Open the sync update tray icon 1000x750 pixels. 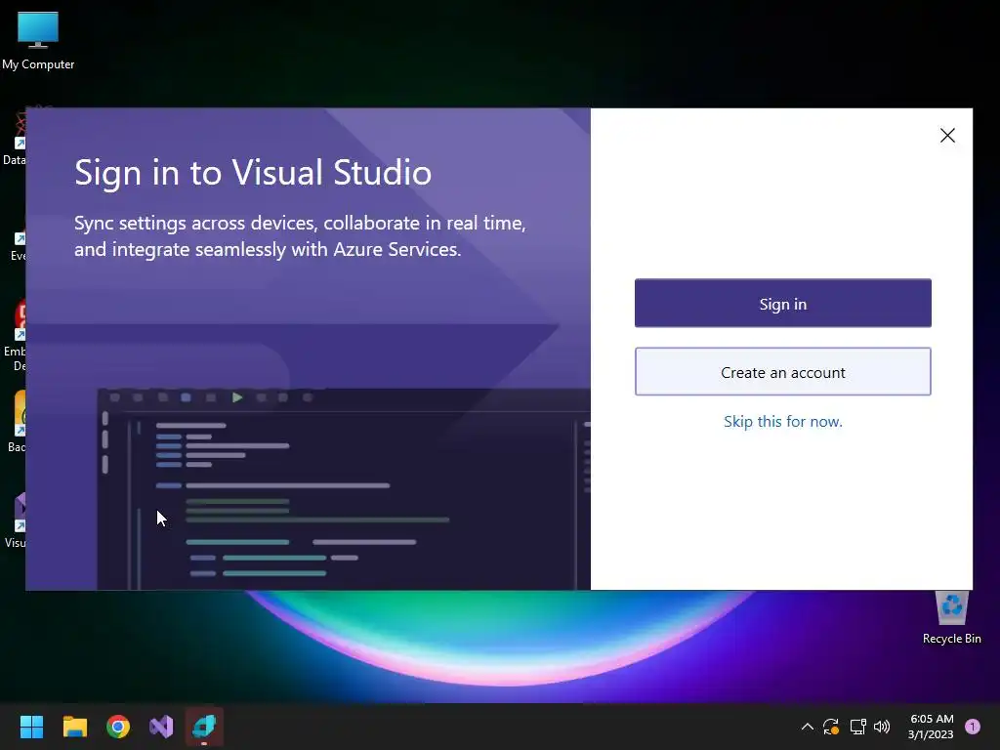[x=831, y=727]
